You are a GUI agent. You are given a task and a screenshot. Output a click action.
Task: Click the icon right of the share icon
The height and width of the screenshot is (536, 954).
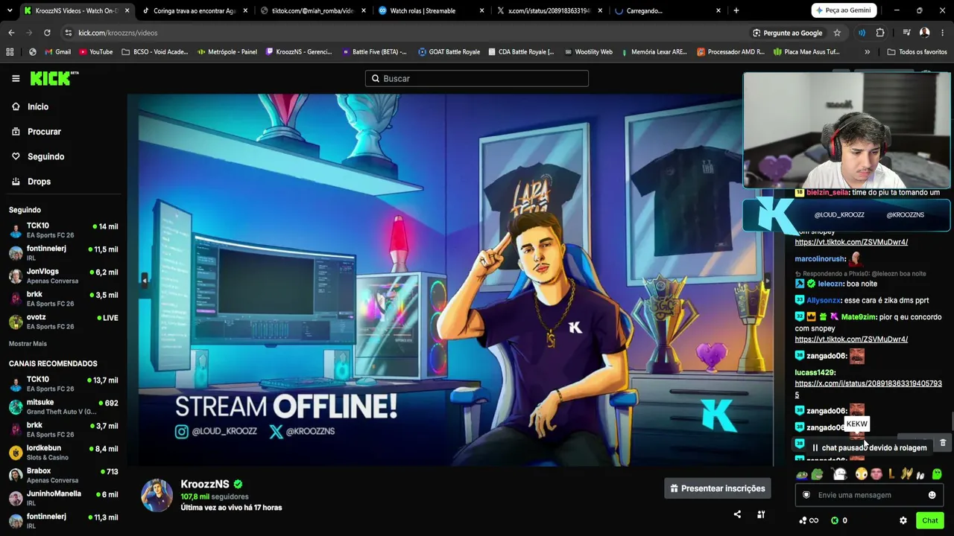(x=761, y=514)
